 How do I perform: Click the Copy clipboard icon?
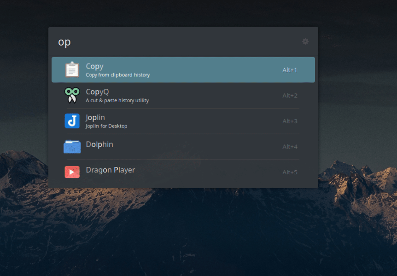[x=72, y=69]
